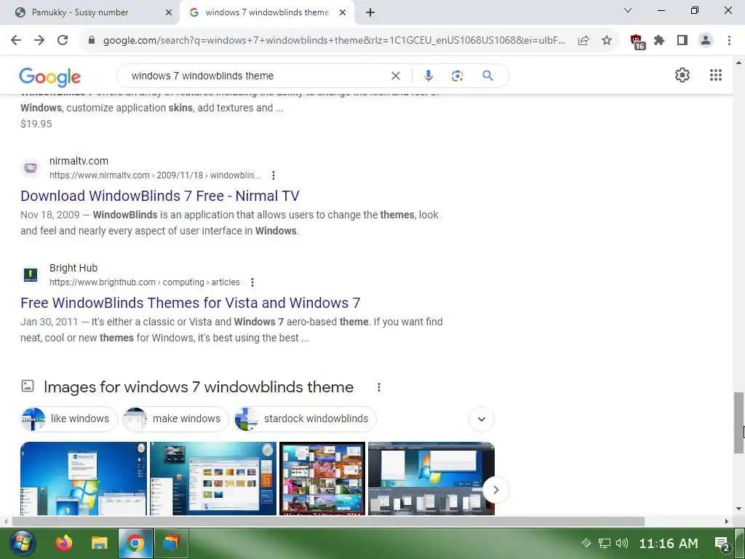Click the scroll down arrow of vertical scrollbar
745x559 pixels.
(739, 509)
